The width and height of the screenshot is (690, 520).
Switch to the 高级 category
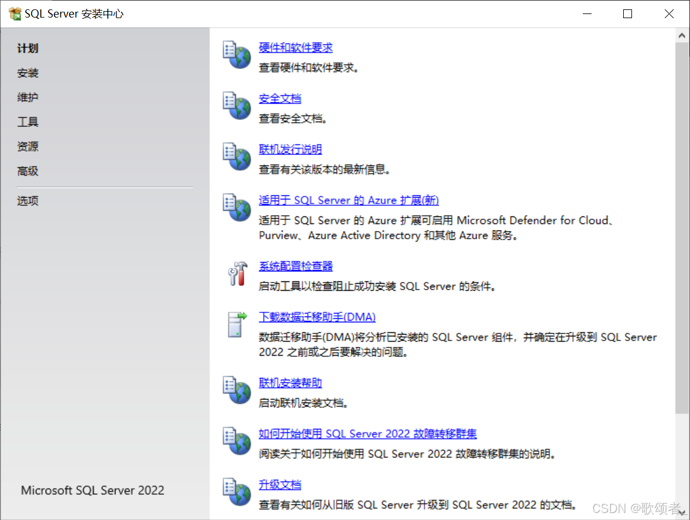pyautogui.click(x=28, y=171)
